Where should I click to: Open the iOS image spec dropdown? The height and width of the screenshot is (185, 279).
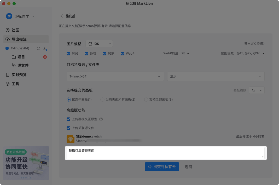(99, 44)
